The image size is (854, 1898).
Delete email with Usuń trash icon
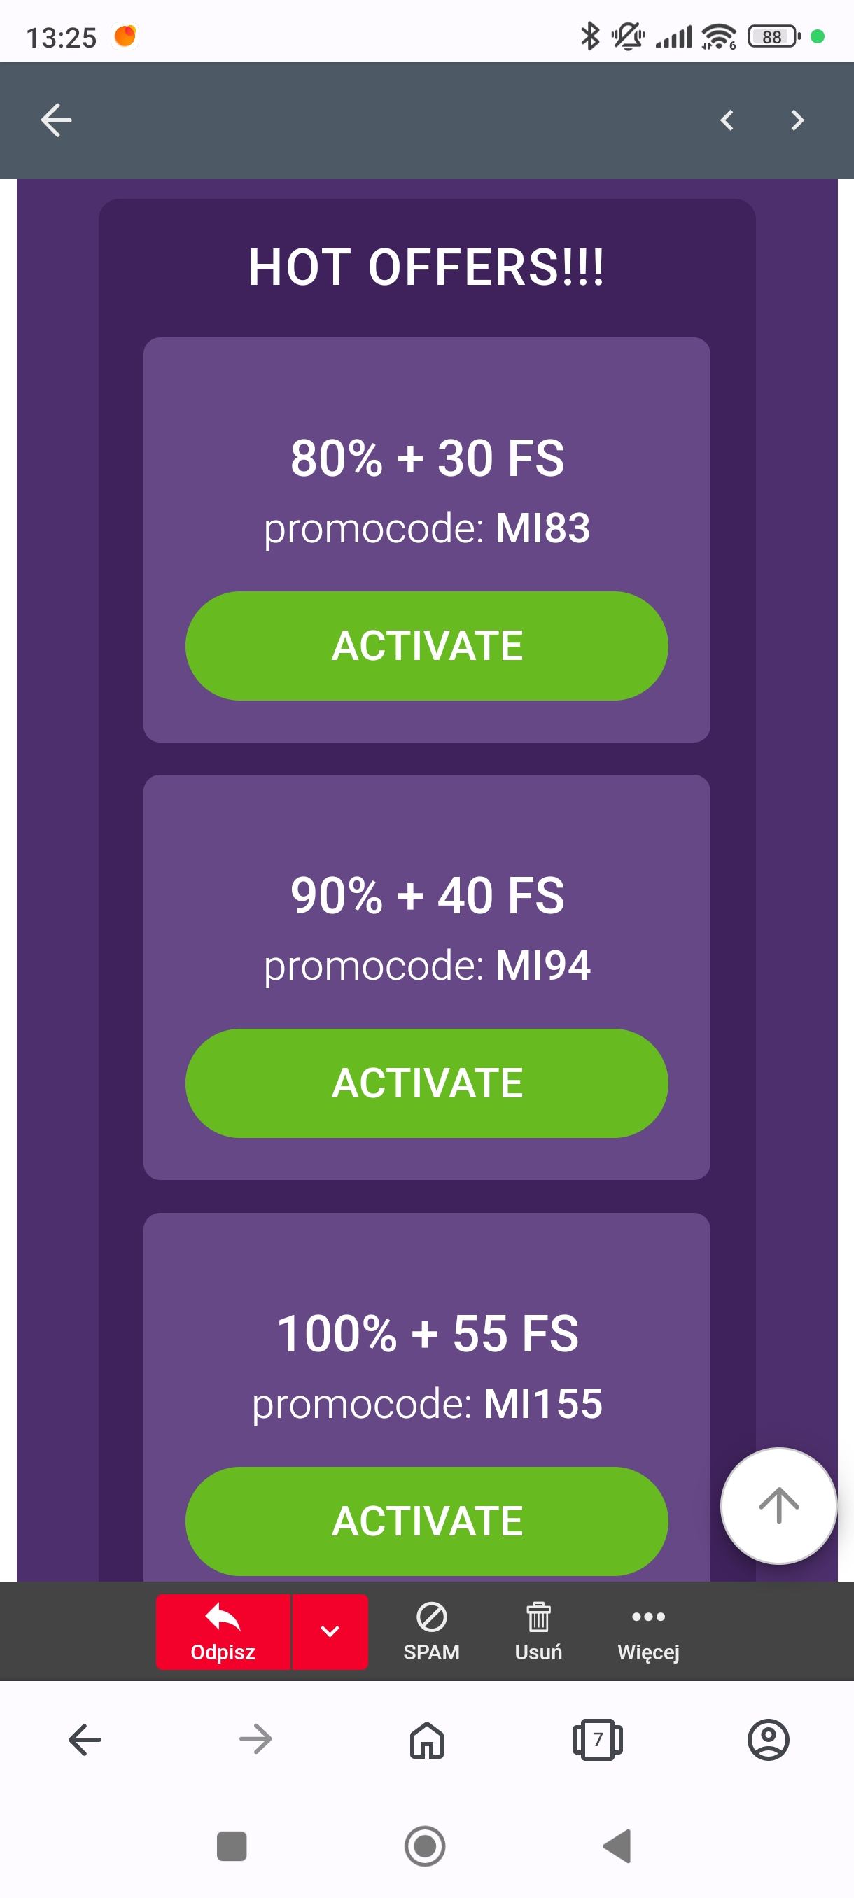[x=538, y=1631]
